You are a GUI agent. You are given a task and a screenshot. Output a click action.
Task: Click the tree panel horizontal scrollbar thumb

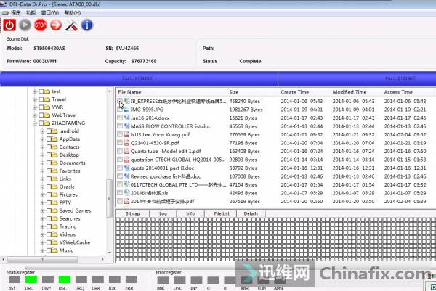(43, 259)
